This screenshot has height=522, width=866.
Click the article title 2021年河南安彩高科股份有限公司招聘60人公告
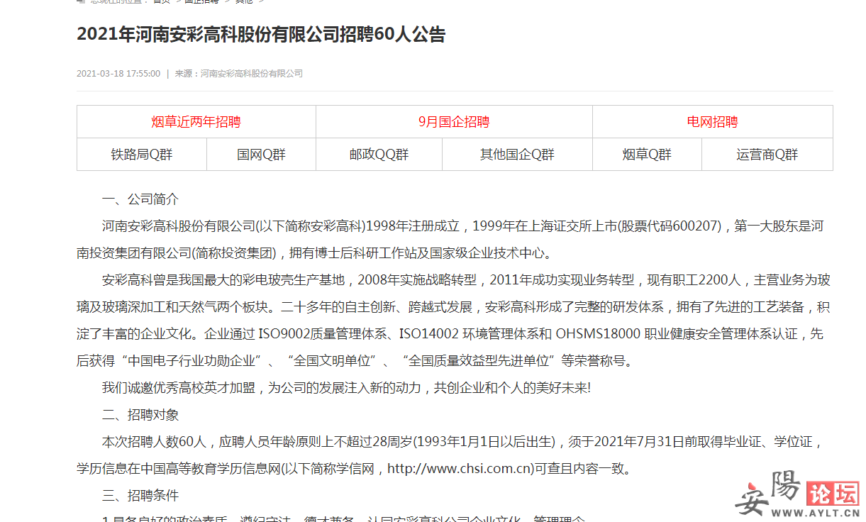click(x=261, y=35)
